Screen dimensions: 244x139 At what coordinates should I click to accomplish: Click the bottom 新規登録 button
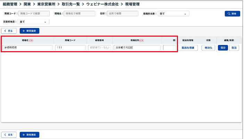coord(30,135)
